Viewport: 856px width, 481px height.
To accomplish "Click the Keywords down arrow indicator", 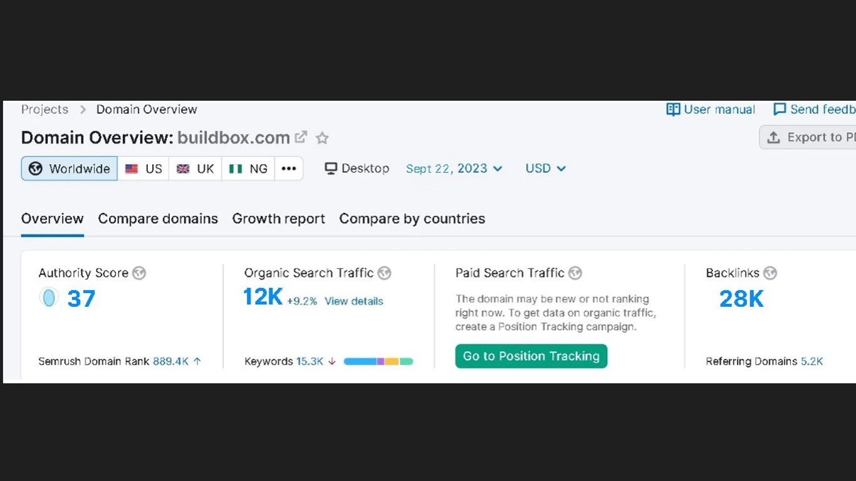I will click(332, 361).
